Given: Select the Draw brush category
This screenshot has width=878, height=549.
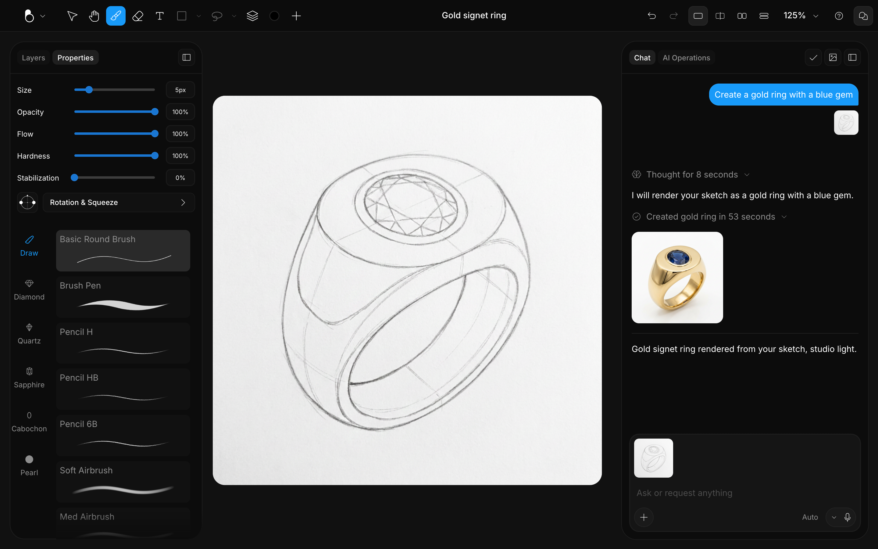Looking at the screenshot, I should pos(29,246).
